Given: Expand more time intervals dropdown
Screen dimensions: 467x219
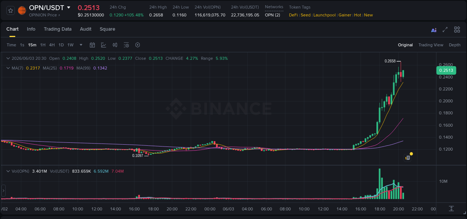Looking at the screenshot, I should 81,45.
